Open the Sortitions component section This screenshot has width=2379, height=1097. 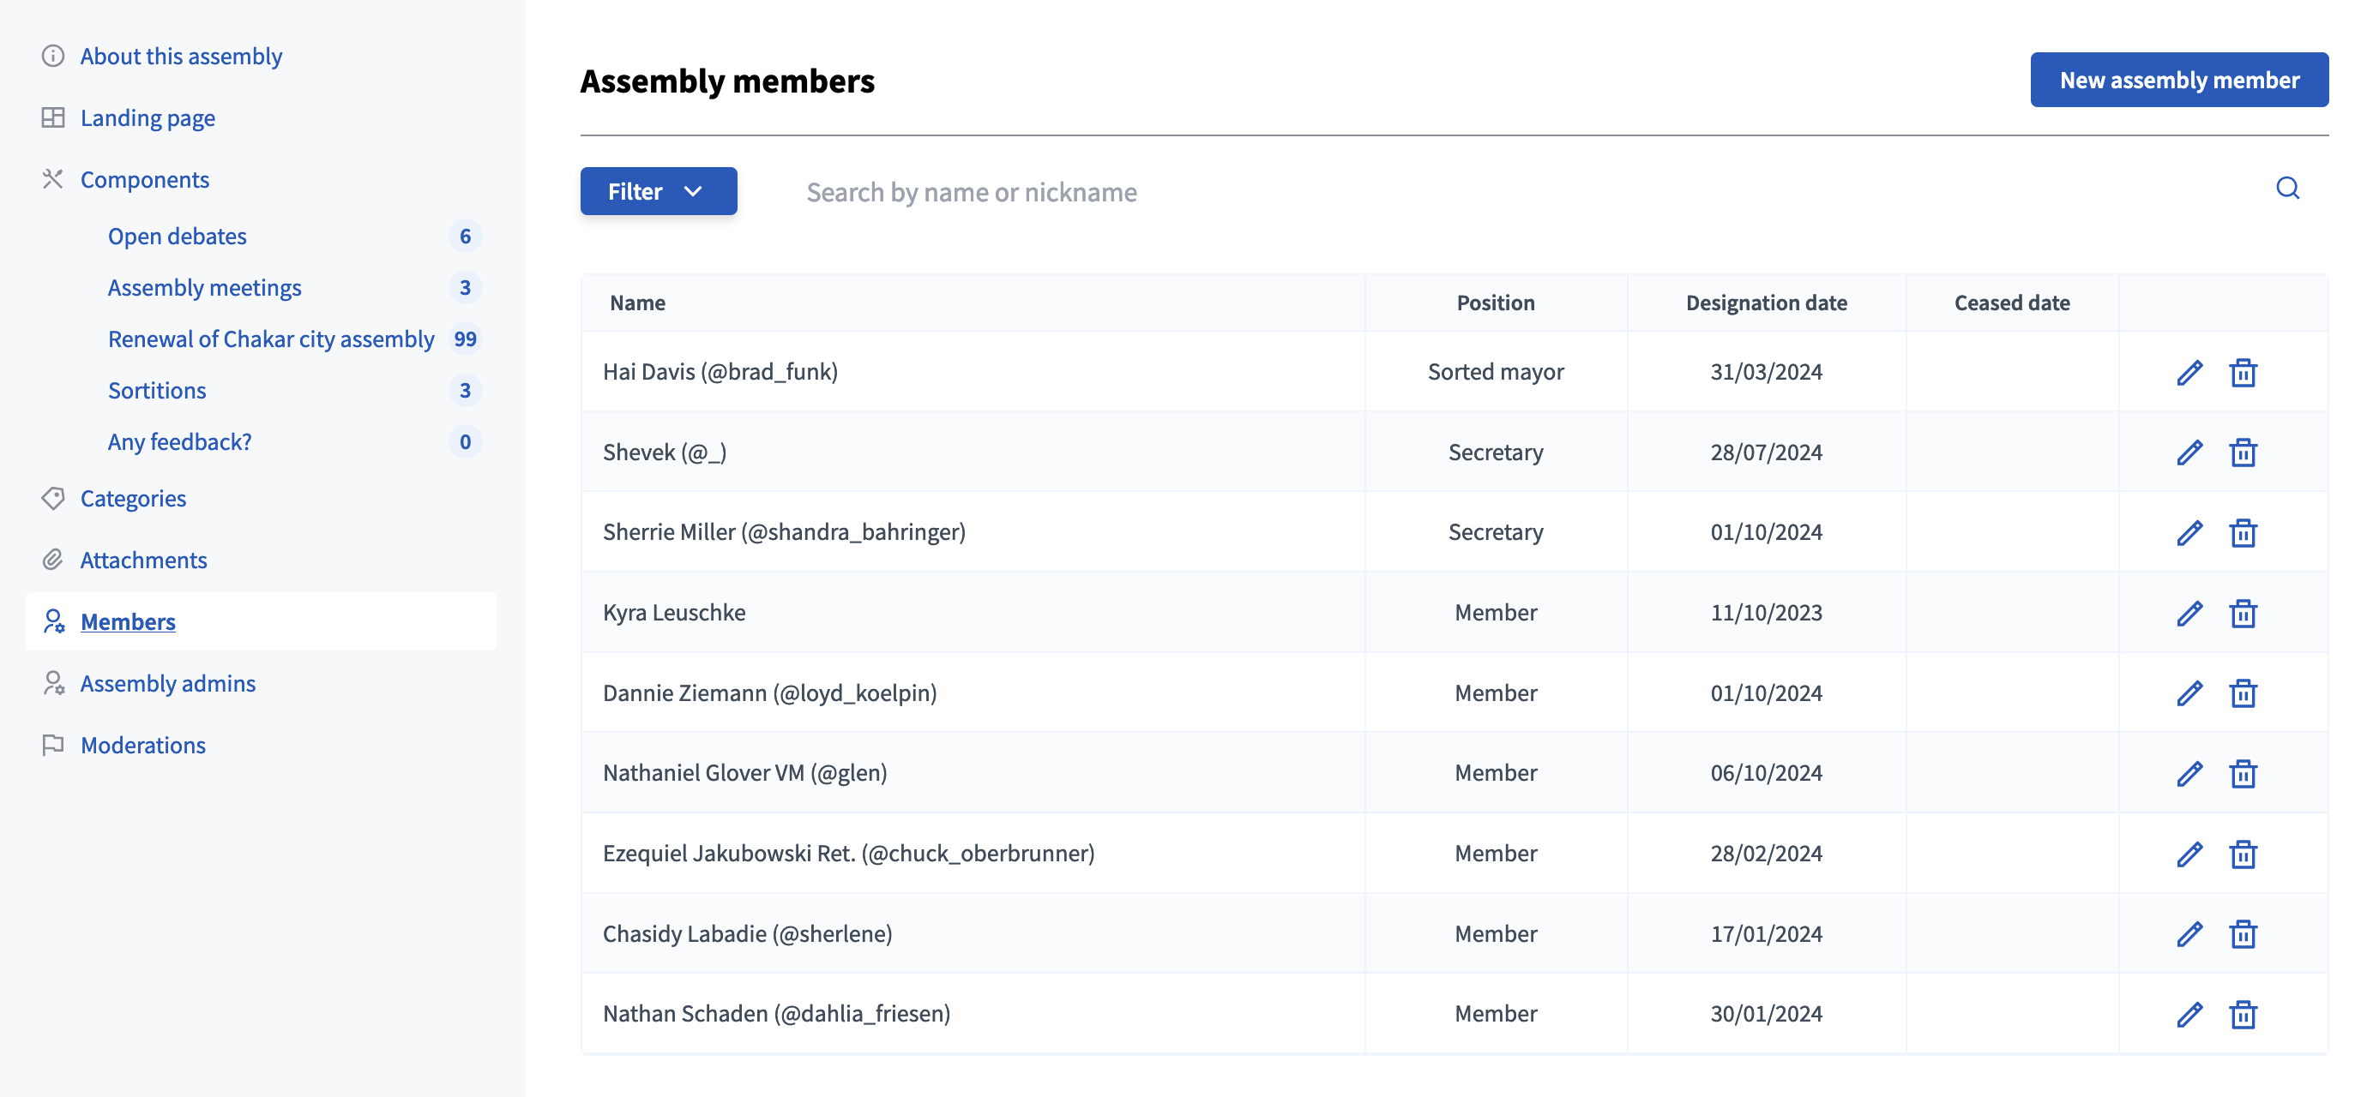click(156, 388)
